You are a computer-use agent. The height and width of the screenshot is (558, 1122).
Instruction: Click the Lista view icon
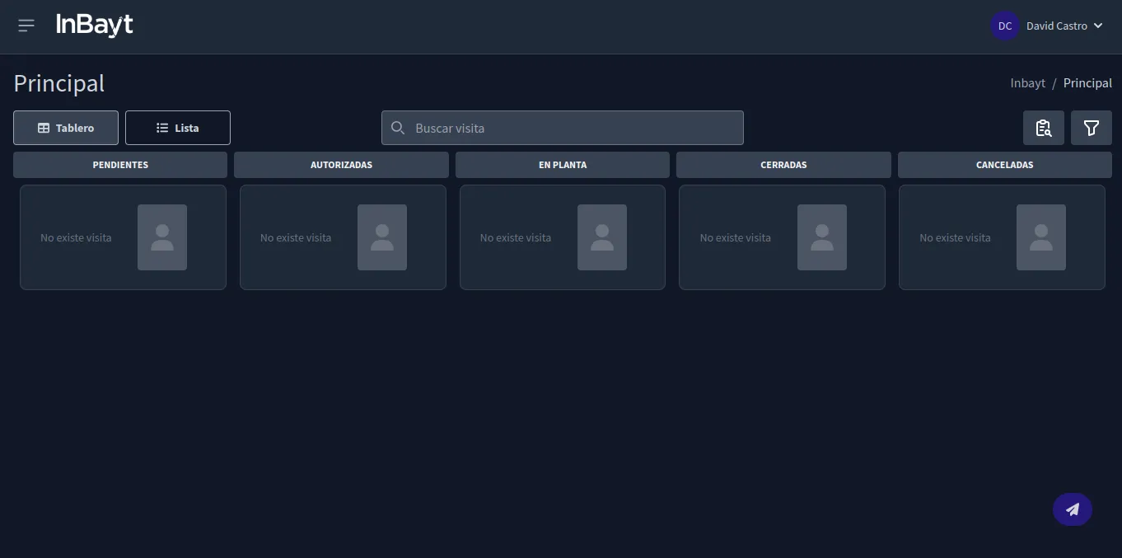click(161, 128)
